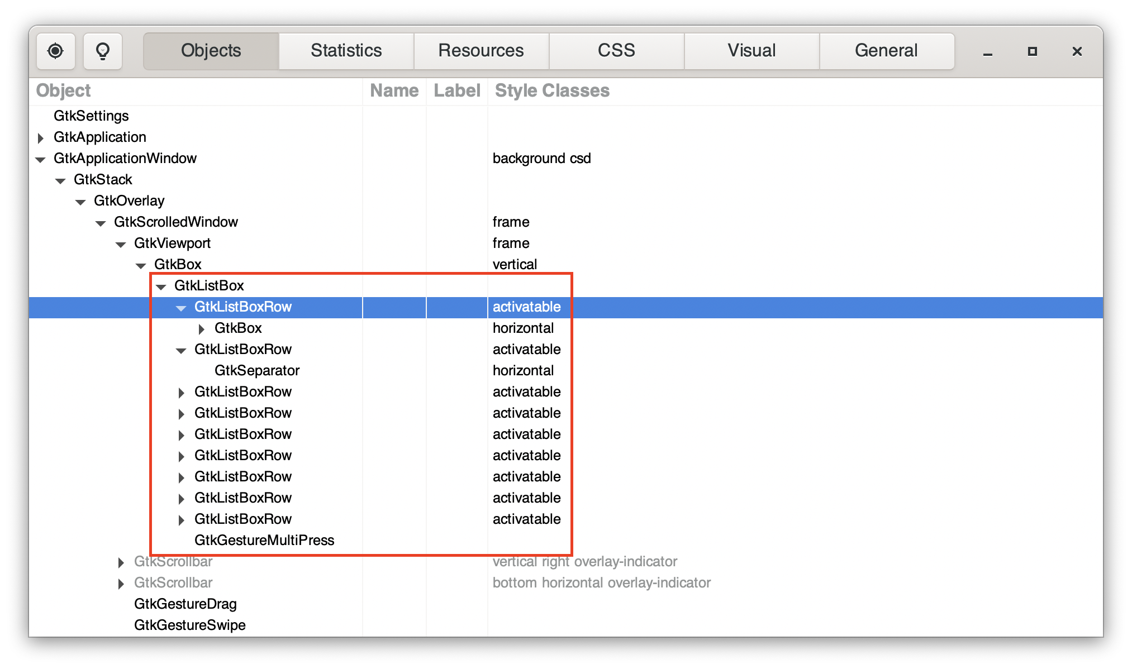1132x669 pixels.
Task: Collapse the GtkListBox node
Action: click(x=161, y=286)
